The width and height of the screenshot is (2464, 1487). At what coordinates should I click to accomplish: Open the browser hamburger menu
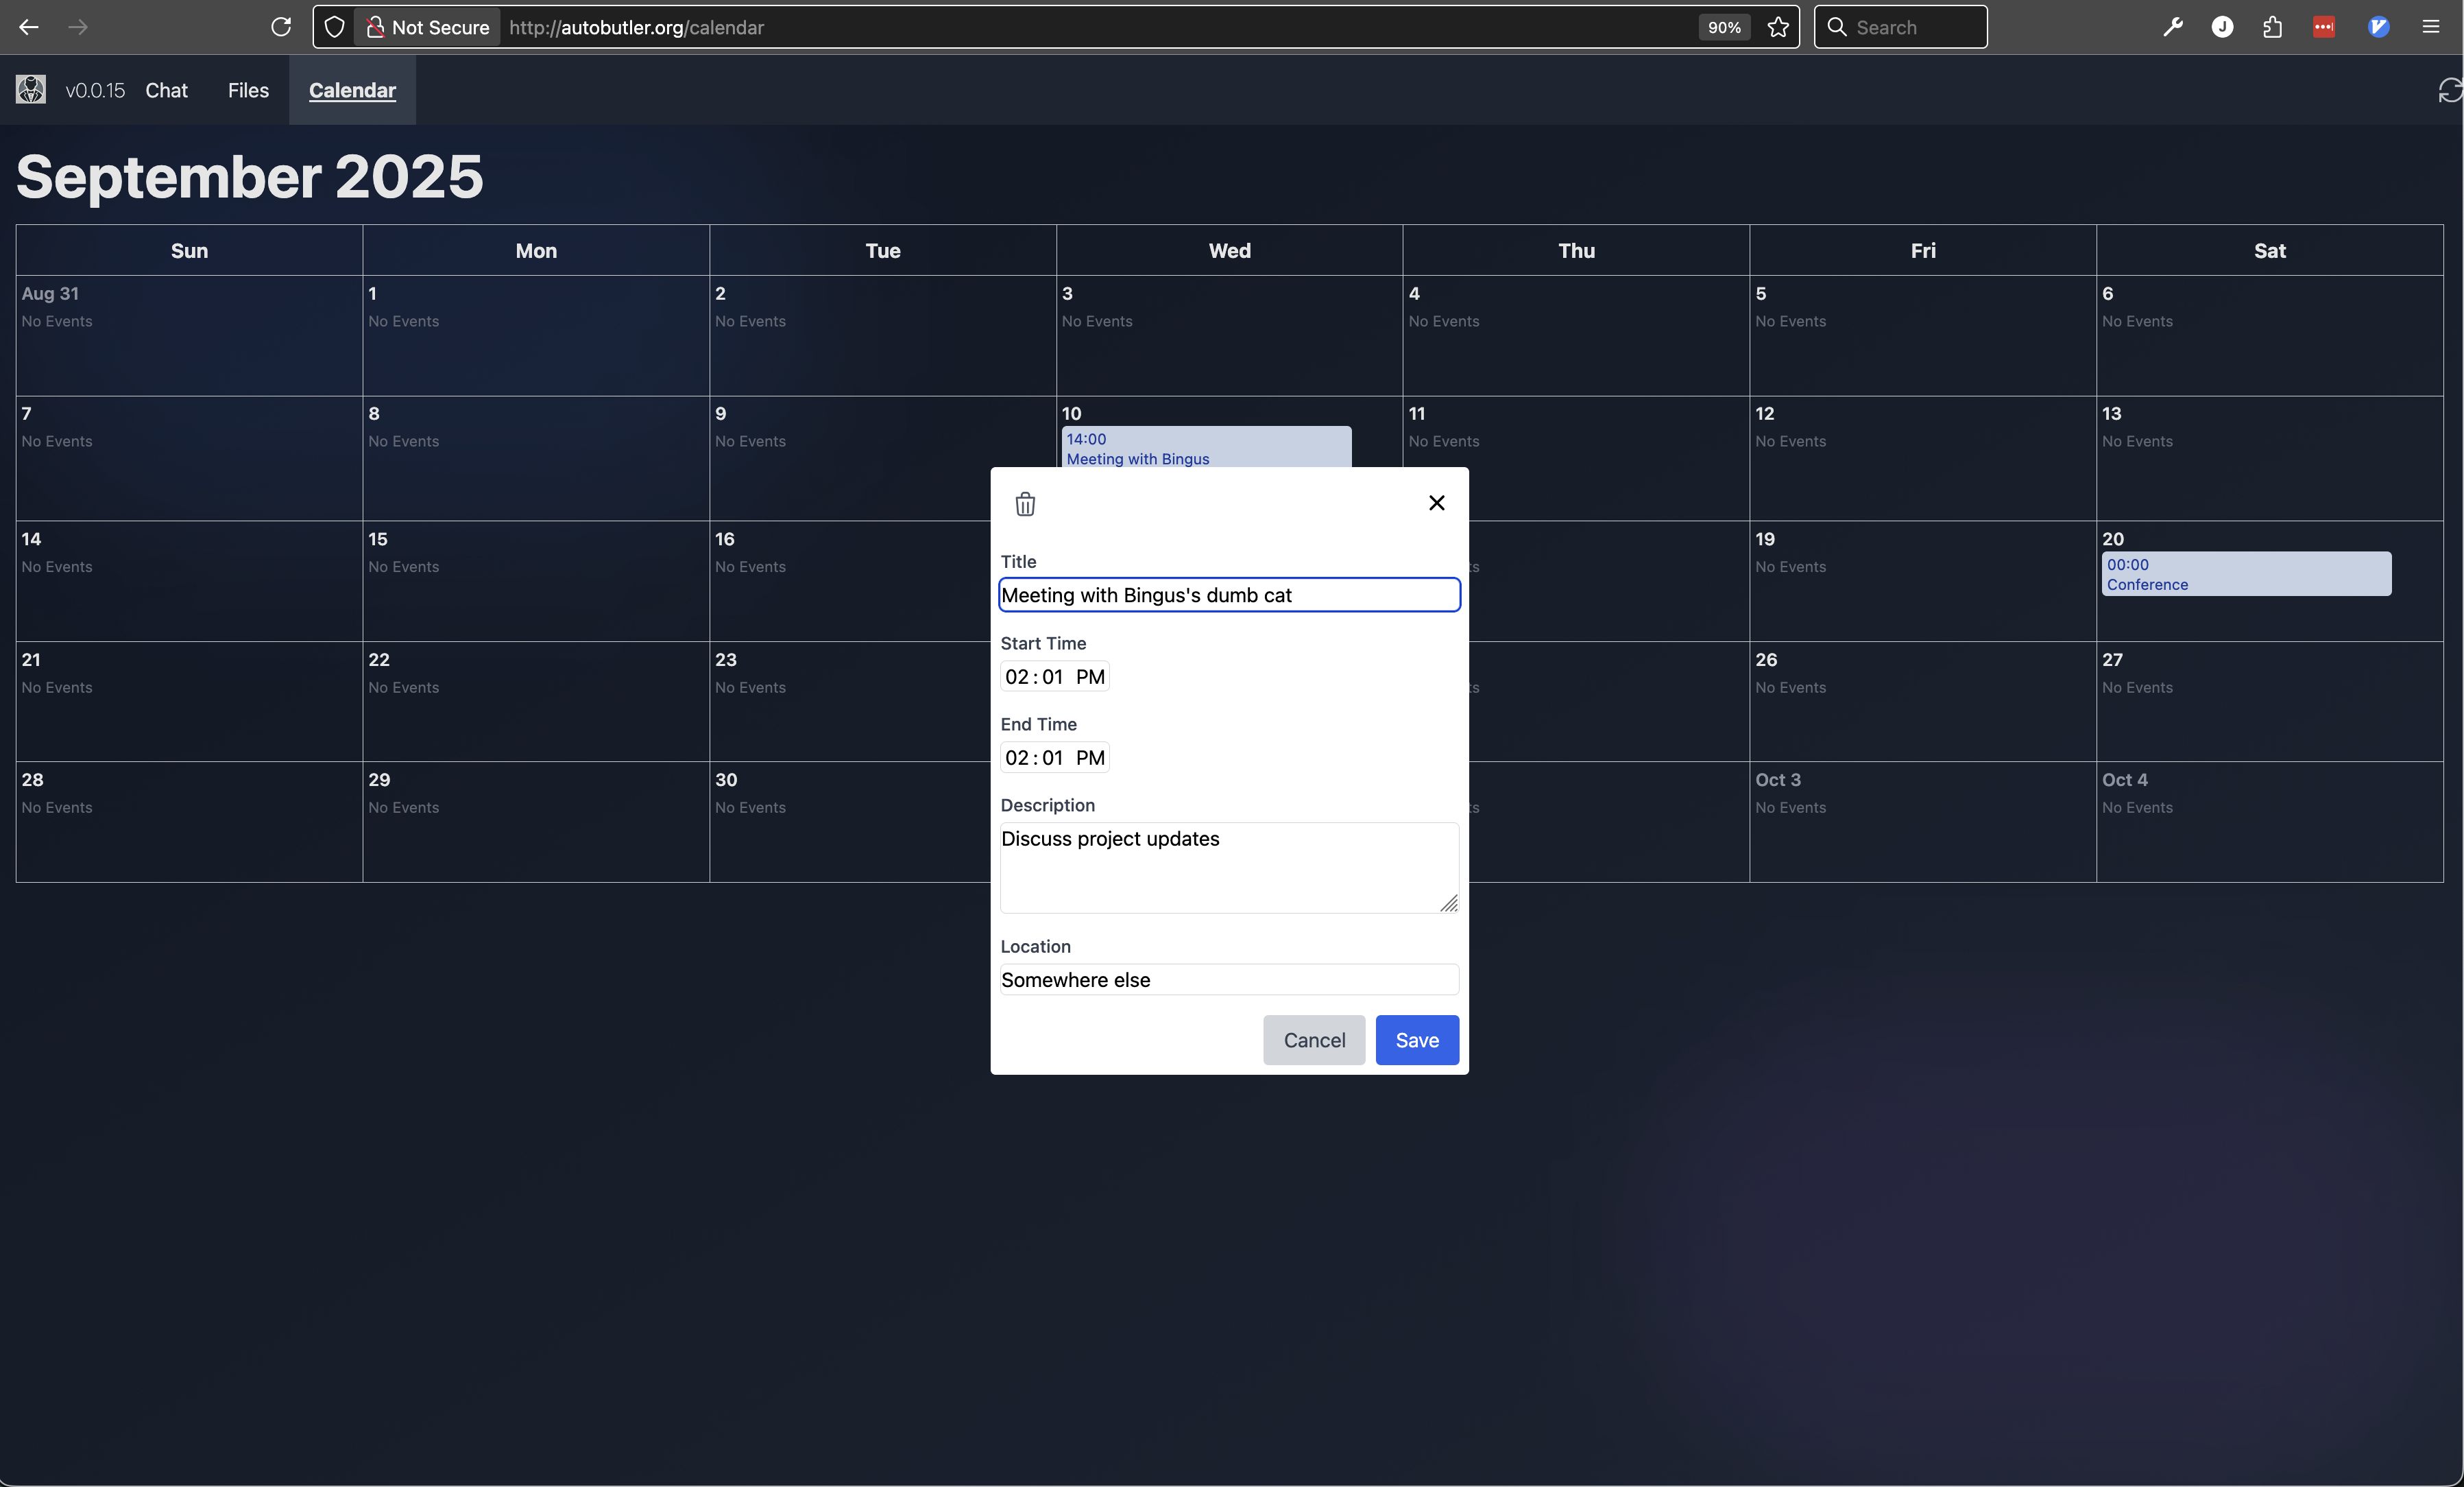[2432, 27]
